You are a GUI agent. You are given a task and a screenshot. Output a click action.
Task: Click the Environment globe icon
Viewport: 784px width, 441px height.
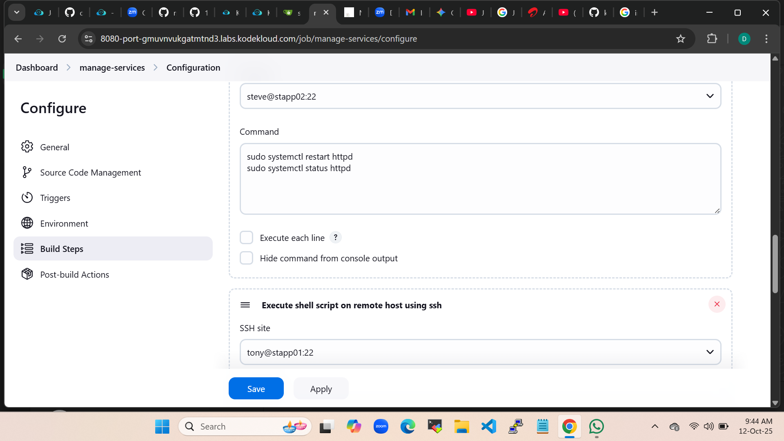27,223
